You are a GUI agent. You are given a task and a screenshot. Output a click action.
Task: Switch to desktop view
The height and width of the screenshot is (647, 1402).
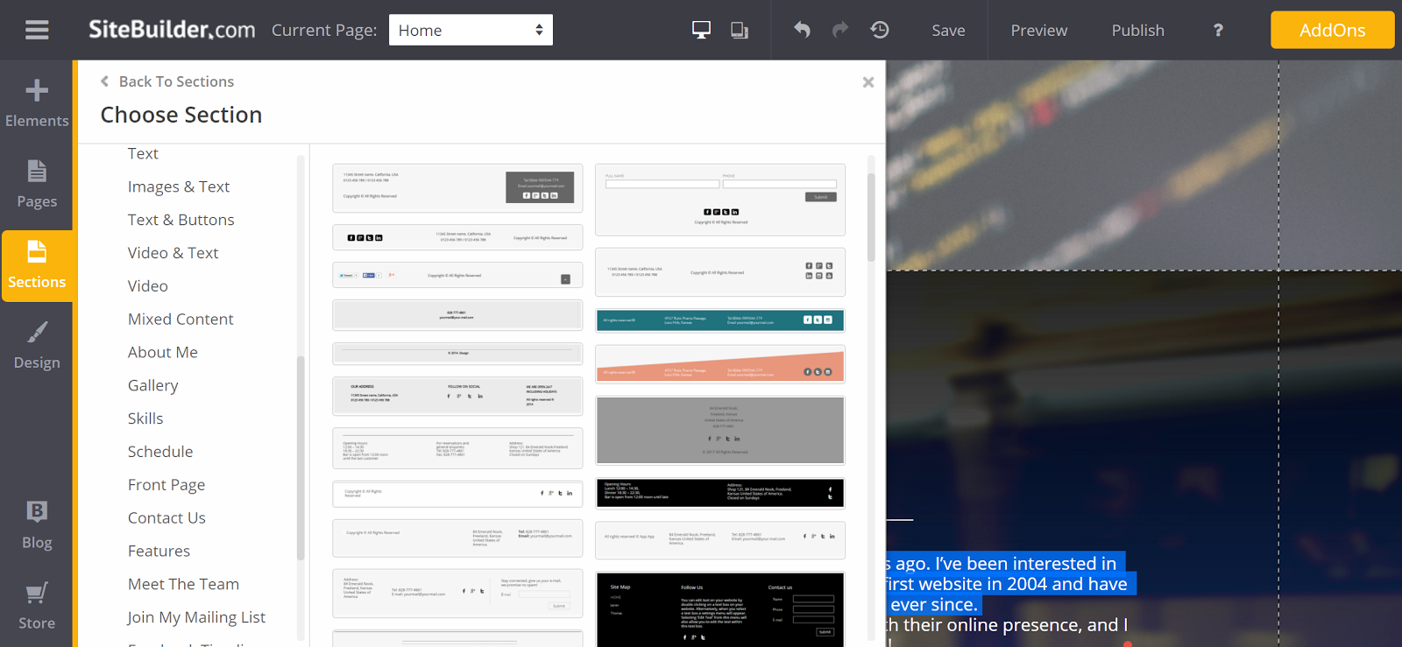tap(701, 30)
